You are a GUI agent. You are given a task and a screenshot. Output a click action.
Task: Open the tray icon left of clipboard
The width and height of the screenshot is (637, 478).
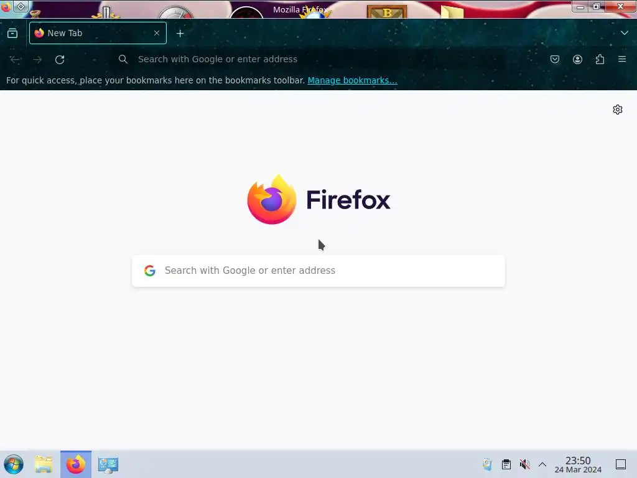(x=487, y=464)
